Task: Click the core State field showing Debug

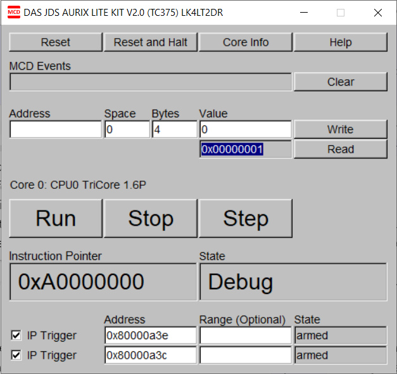Action: click(293, 281)
